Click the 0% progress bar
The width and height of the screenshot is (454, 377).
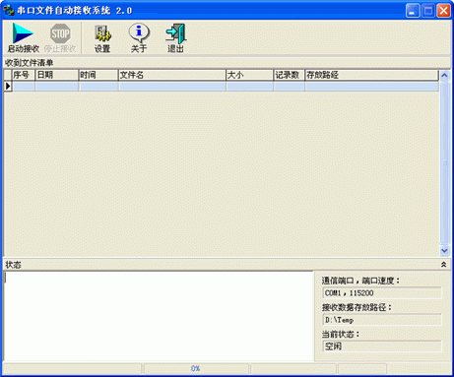coord(196,368)
